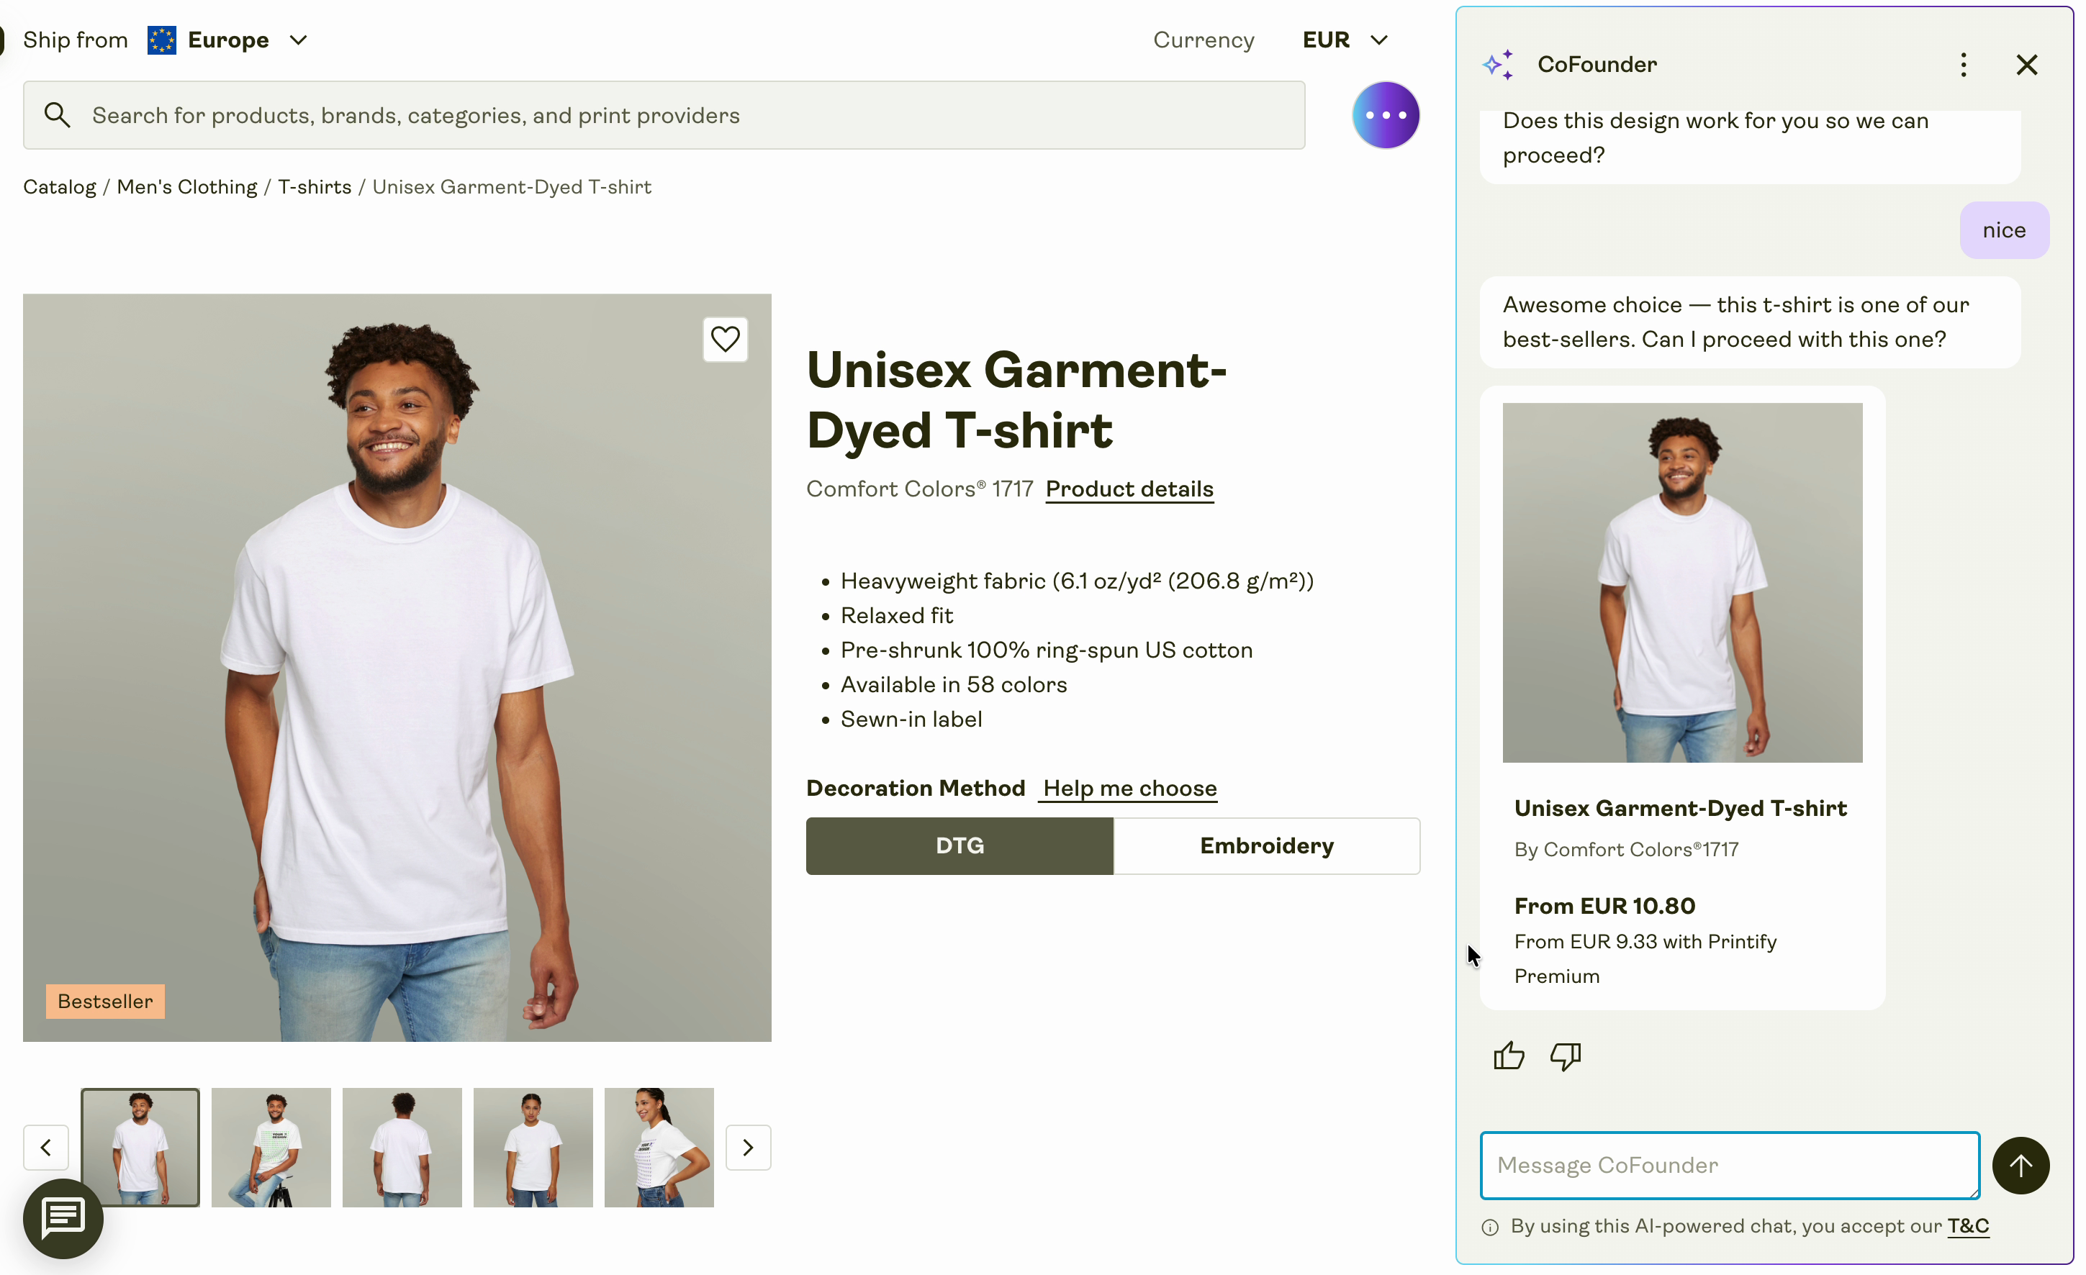Open CoFounder three-dot options menu

(1963, 65)
